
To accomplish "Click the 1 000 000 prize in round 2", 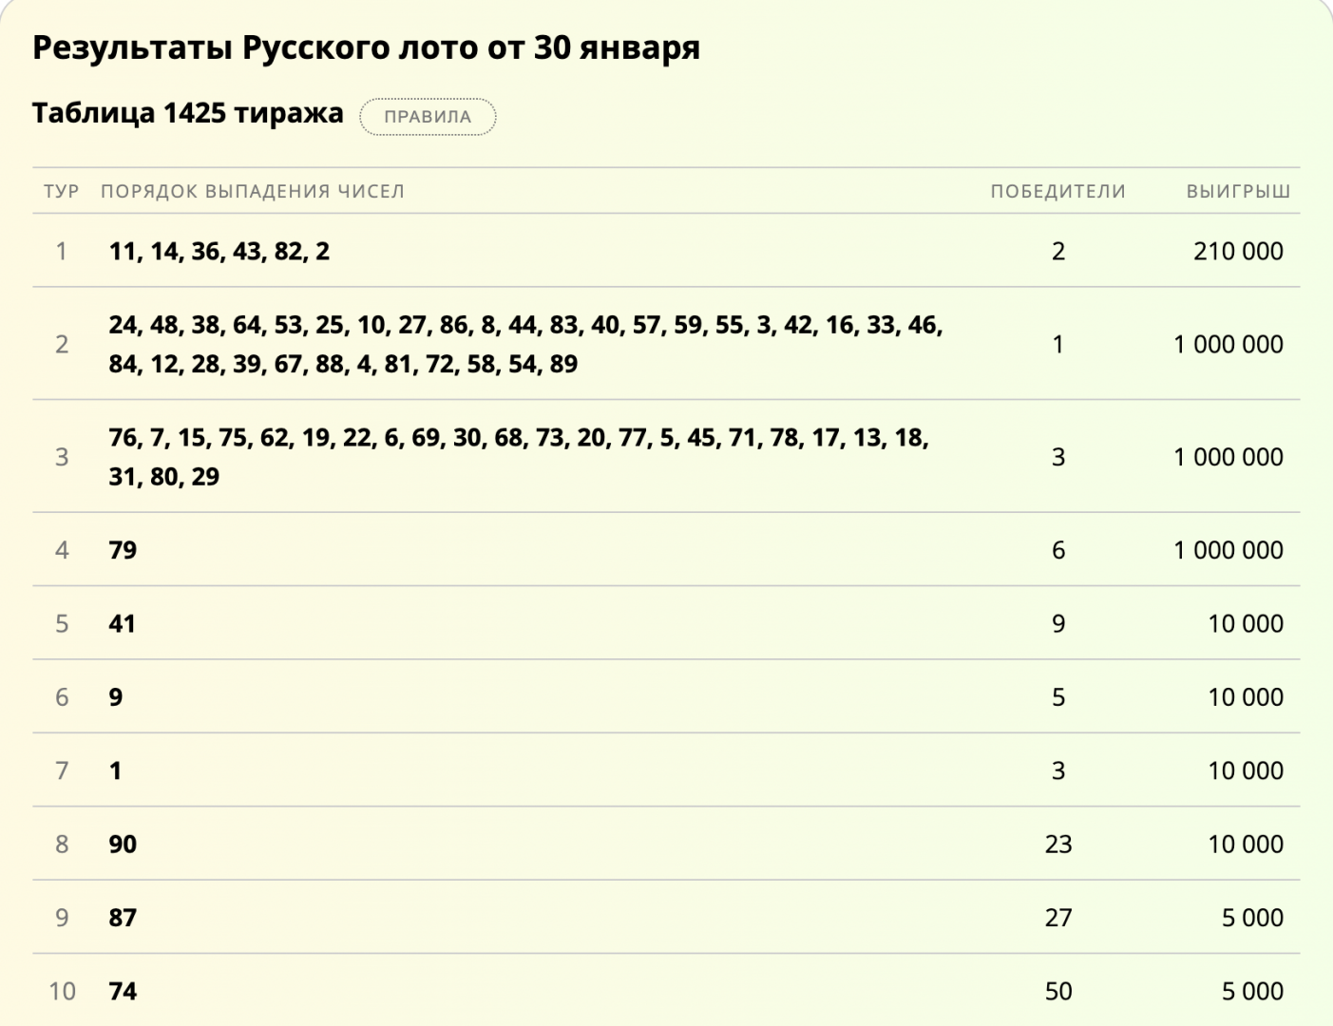I will point(1228,344).
